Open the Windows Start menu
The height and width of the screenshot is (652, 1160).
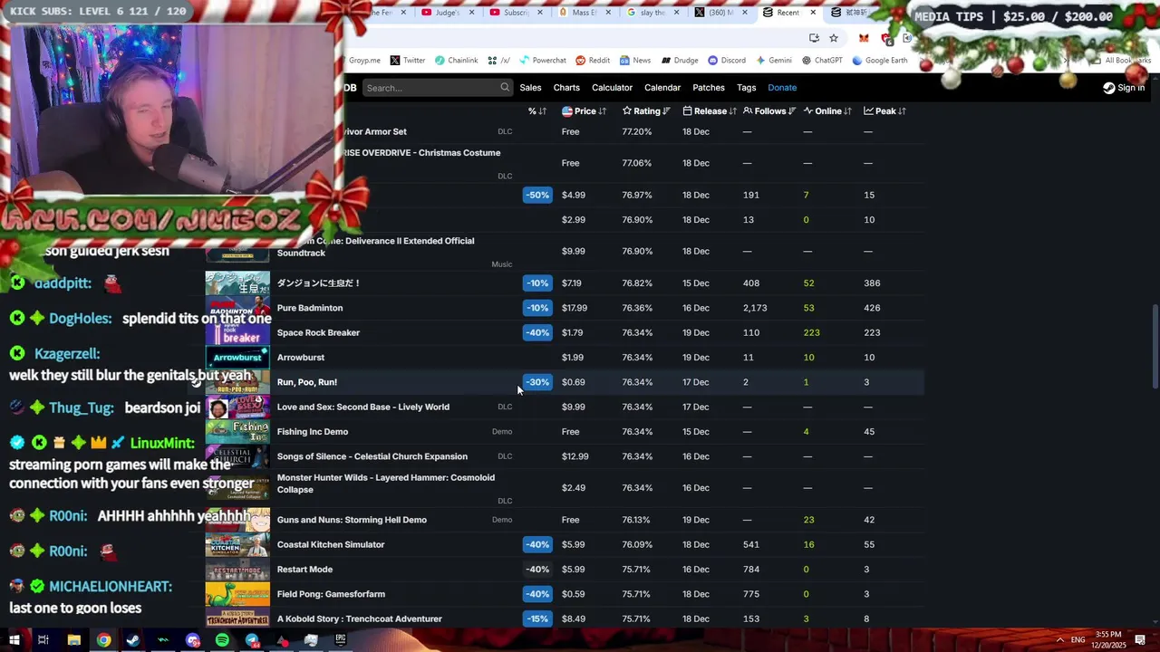14,640
